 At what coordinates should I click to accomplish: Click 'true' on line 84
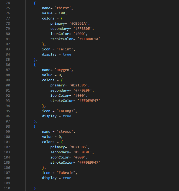[67, 54]
